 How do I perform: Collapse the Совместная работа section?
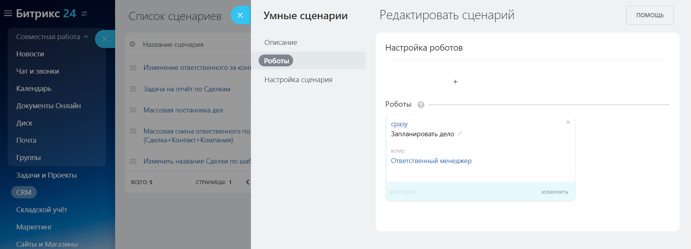click(86, 37)
